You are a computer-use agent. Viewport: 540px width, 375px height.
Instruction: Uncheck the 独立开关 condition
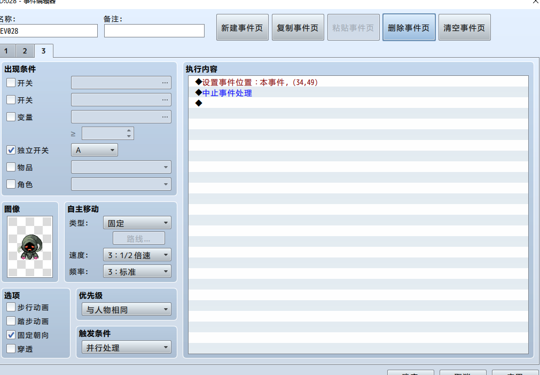point(11,150)
